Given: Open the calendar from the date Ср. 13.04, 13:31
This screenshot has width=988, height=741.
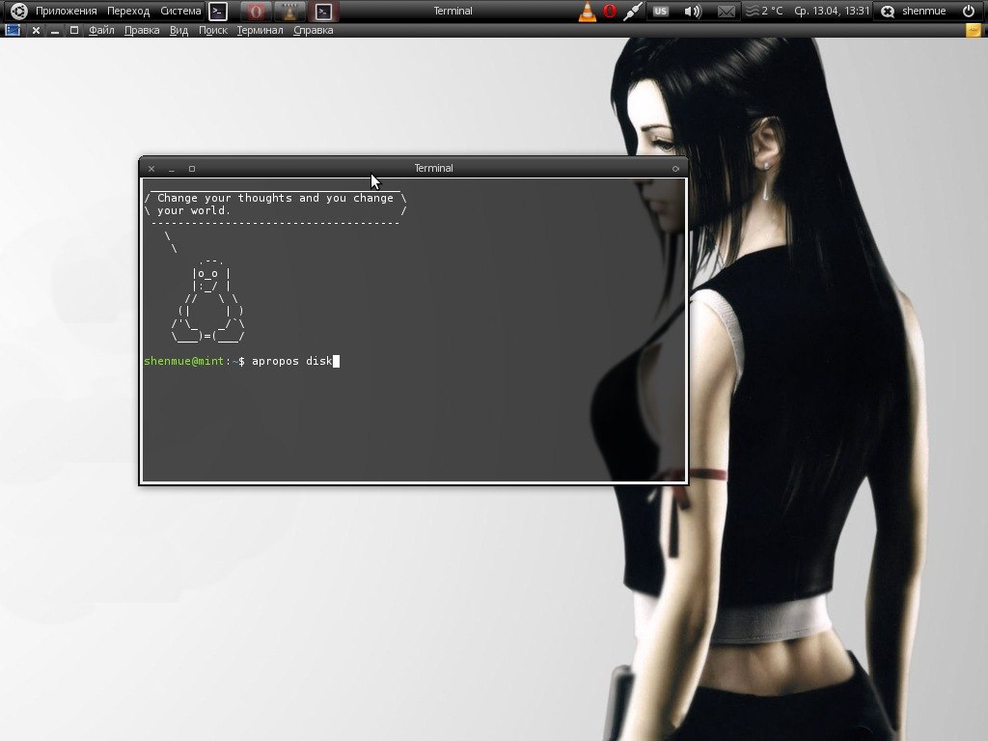Looking at the screenshot, I should click(832, 11).
